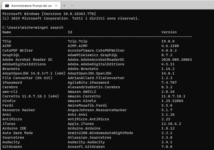The image size is (214, 150).
Task: Close the Prompt dei comandi tab
Action: pyautogui.click(x=56, y=6)
